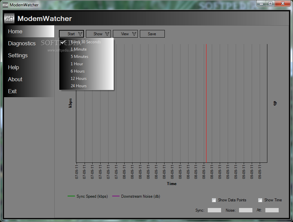Enable the Show Time checkbox
The image size is (293, 222).
(x=260, y=200)
